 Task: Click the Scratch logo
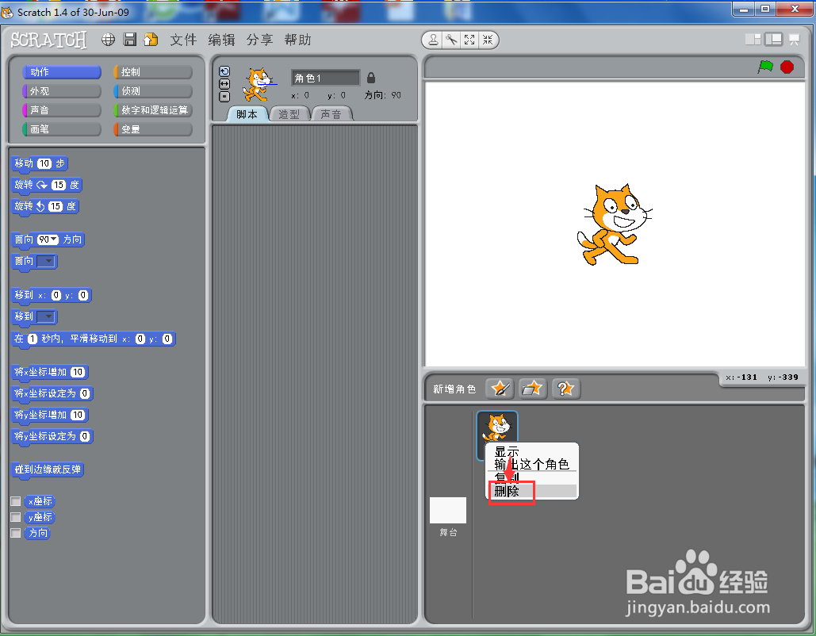click(x=48, y=40)
